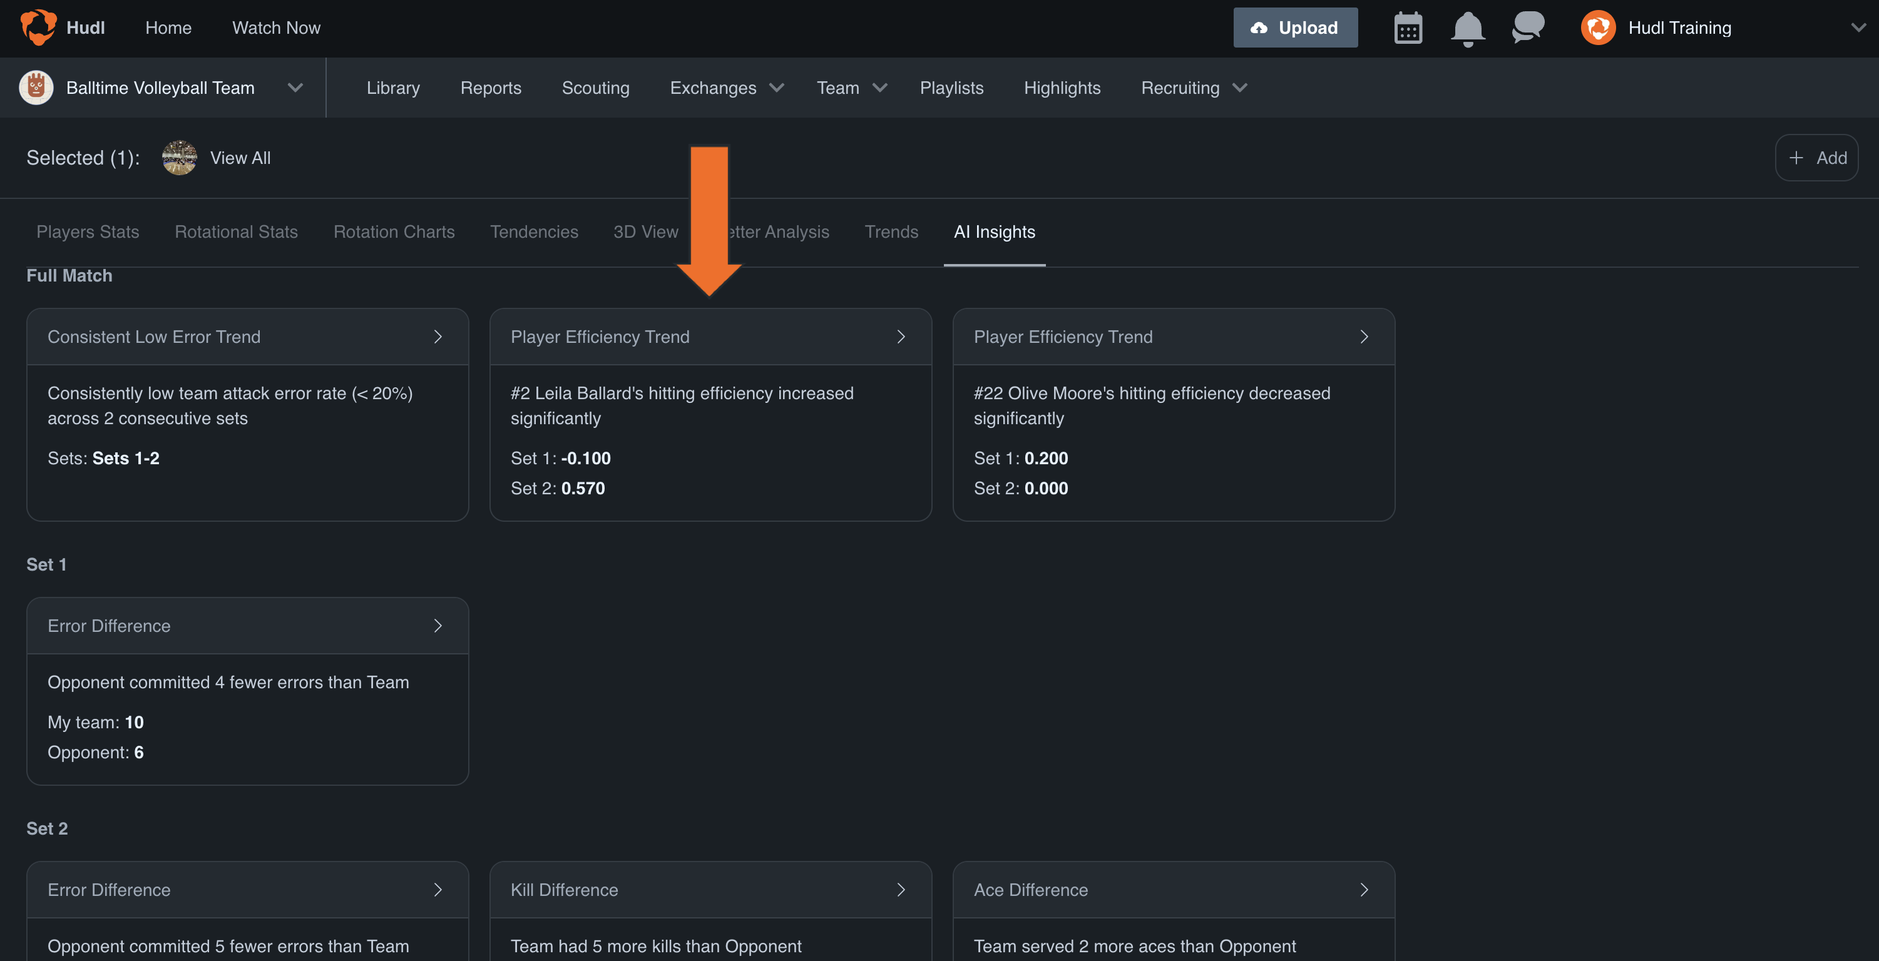Expand Olive Moore's Player Efficiency Trend chevron
The width and height of the screenshot is (1879, 961).
coord(1364,337)
